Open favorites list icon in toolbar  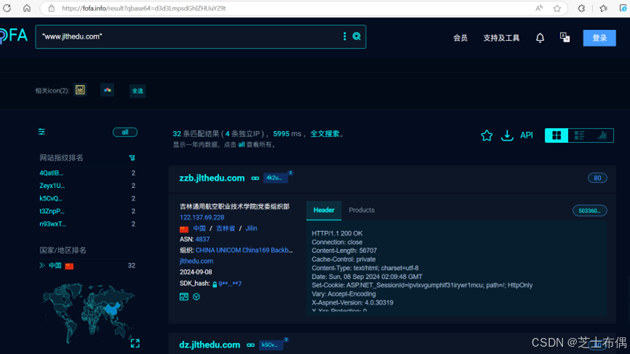(604, 8)
